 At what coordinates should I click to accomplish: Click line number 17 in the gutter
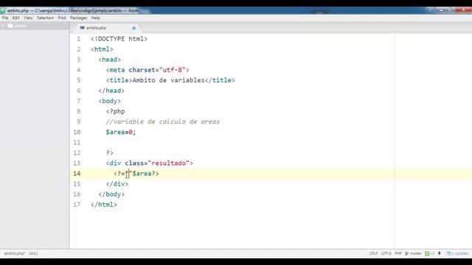[77, 205]
